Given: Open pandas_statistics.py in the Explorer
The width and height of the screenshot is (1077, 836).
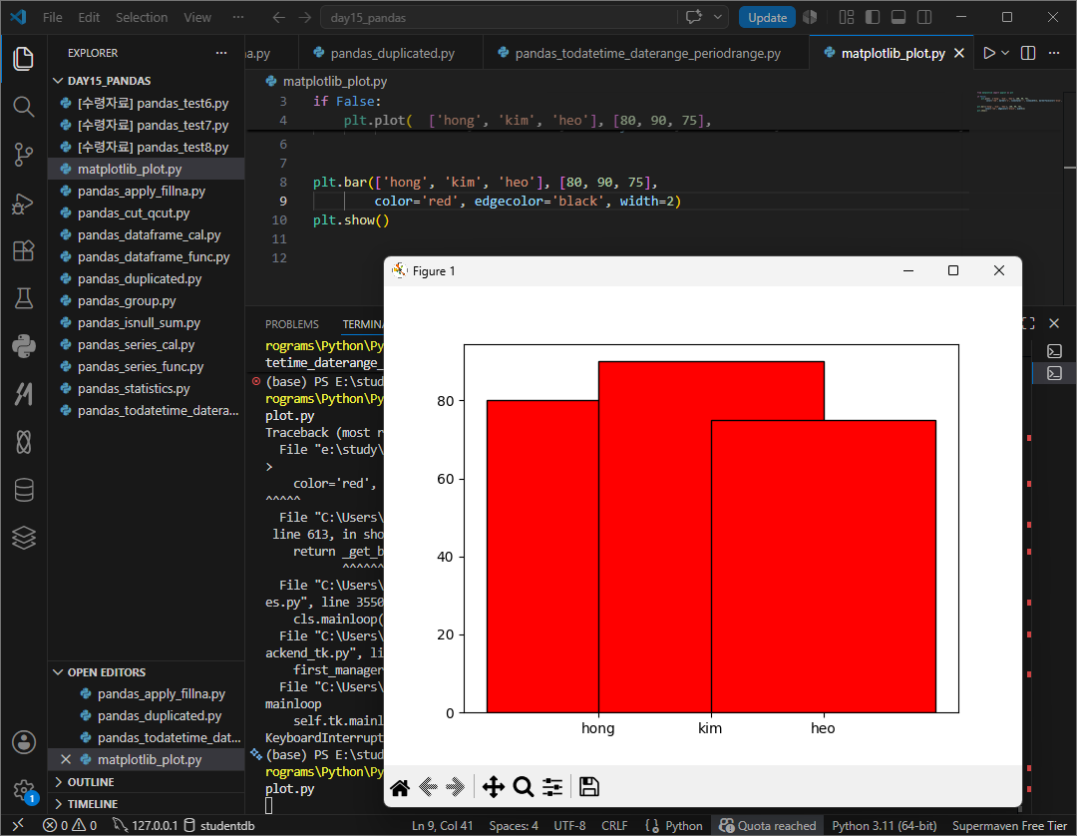Looking at the screenshot, I should coord(147,388).
